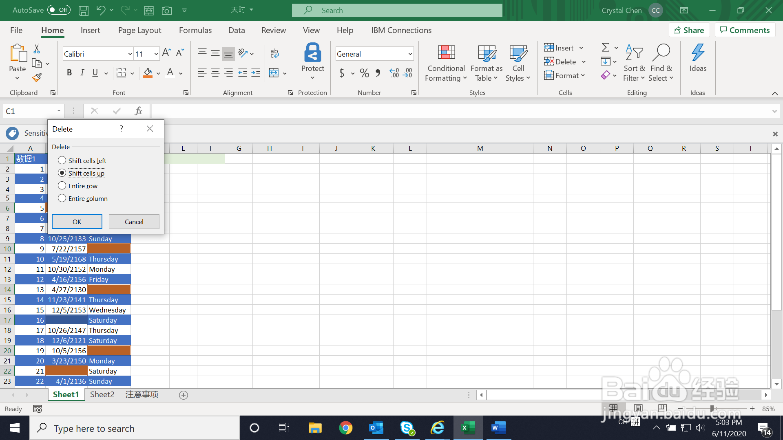Open Chrome from the Windows taskbar

345,428
